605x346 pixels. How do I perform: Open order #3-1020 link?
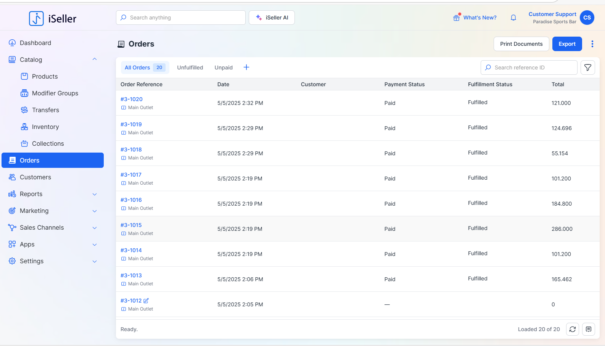[x=132, y=99]
